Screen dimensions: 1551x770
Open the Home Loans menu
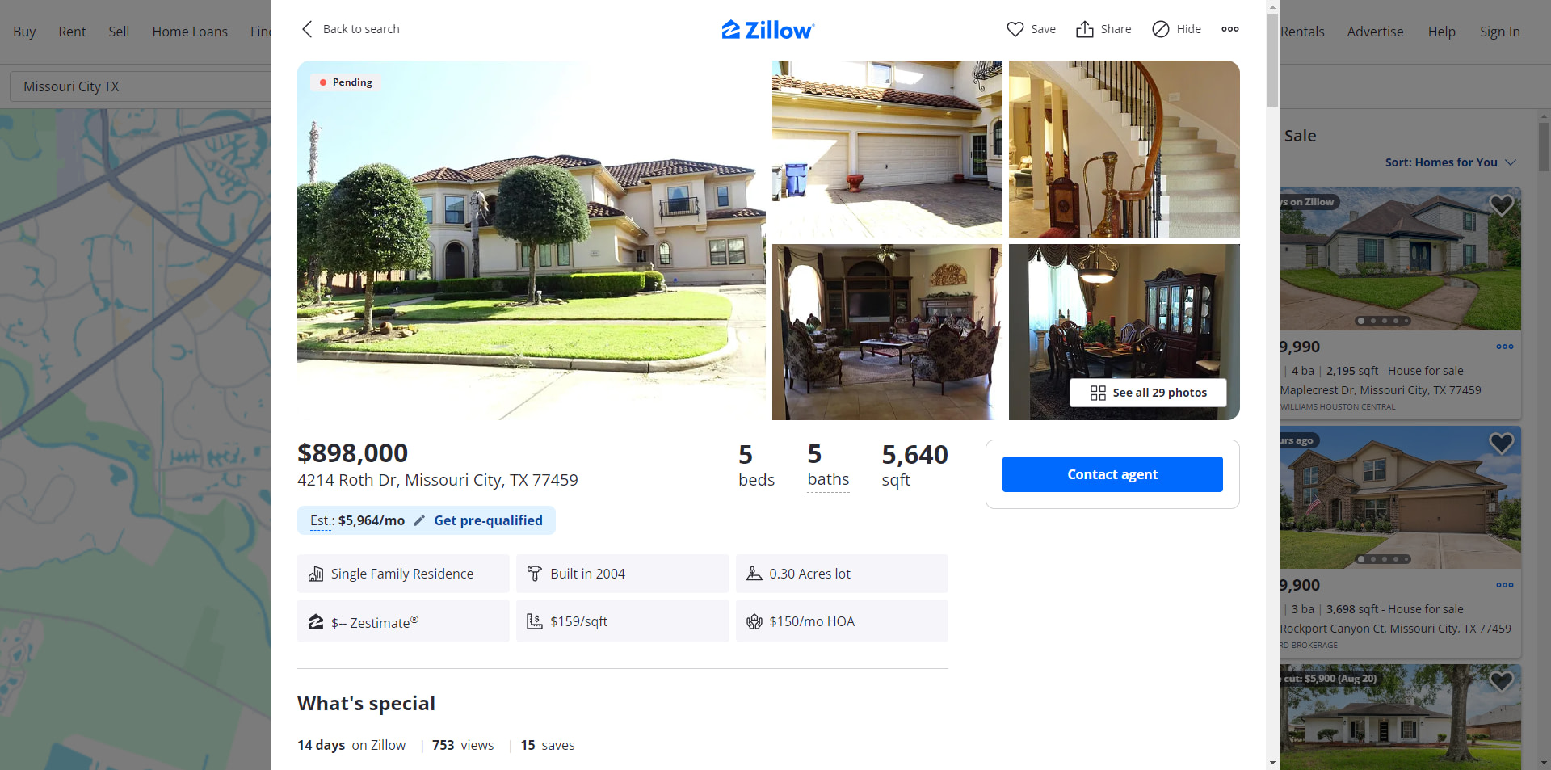(190, 32)
